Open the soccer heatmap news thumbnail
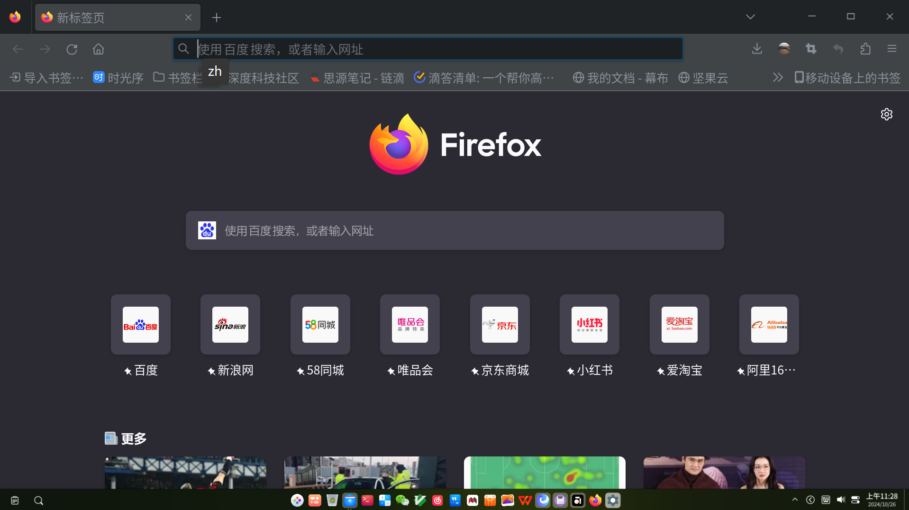Viewport: 909px width, 510px height. pos(545,473)
